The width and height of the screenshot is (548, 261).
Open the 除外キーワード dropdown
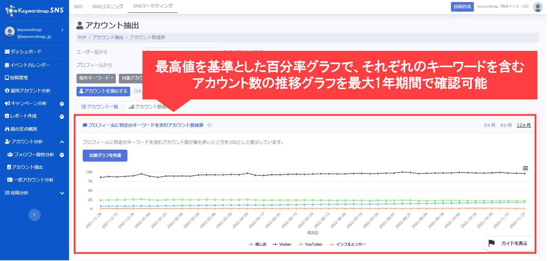click(96, 78)
